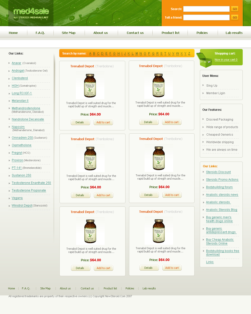Open the Steroids Promo Actions link
This screenshot has width=251, height=314.
pyautogui.click(x=222, y=180)
